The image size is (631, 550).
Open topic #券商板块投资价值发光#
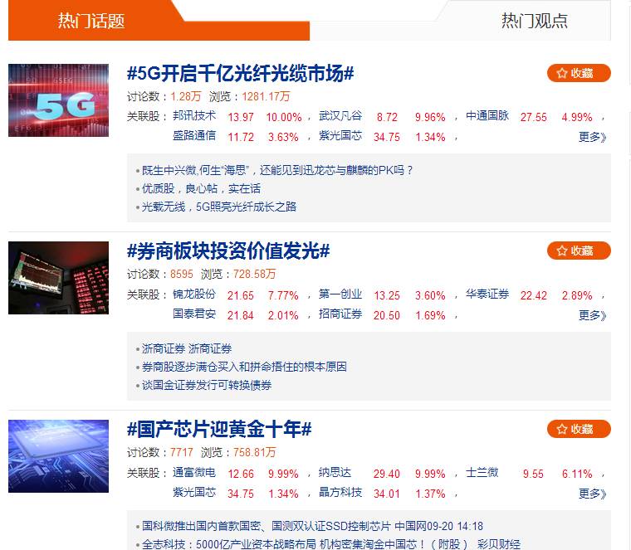click(x=228, y=251)
